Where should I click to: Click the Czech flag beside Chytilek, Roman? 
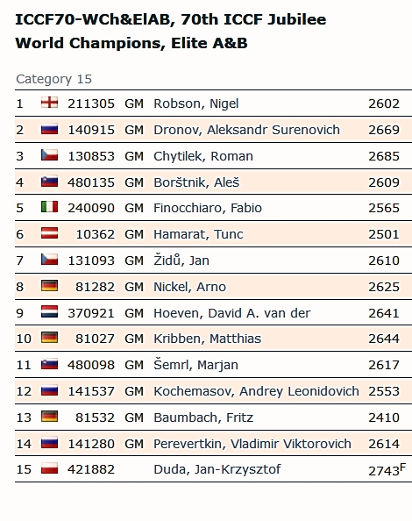click(x=49, y=155)
